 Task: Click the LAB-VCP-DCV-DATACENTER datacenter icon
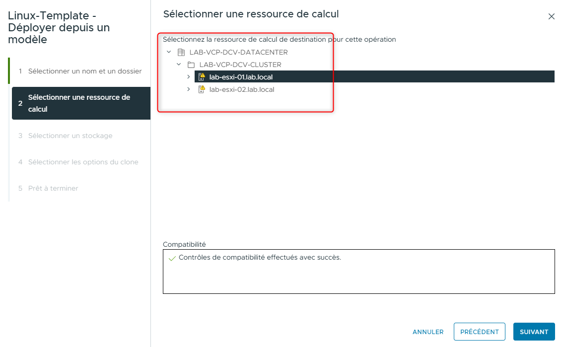click(x=181, y=52)
